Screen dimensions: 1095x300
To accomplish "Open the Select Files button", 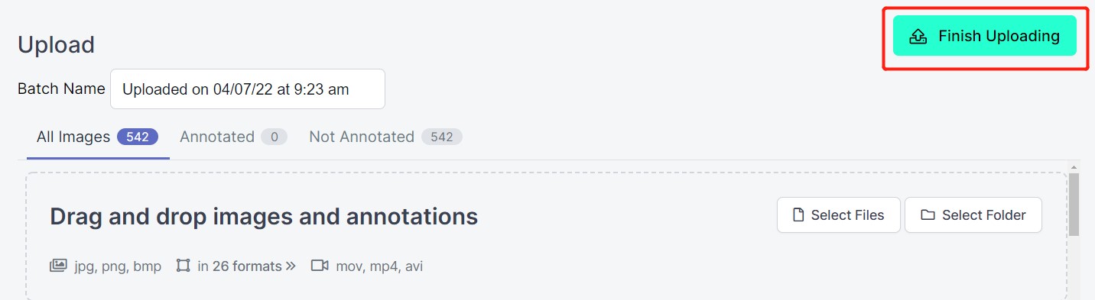I will pos(838,215).
